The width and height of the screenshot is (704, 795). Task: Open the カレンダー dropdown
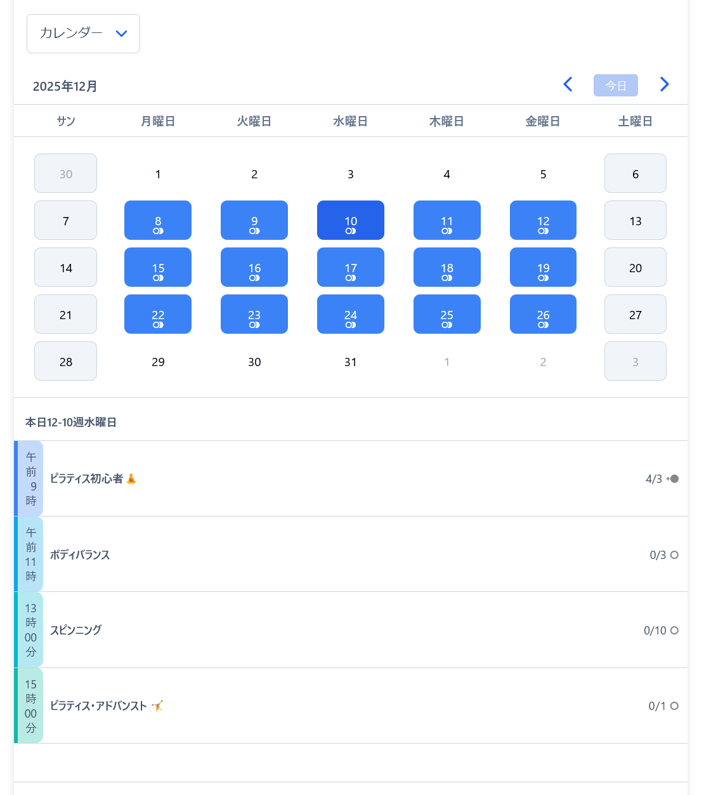click(x=83, y=34)
